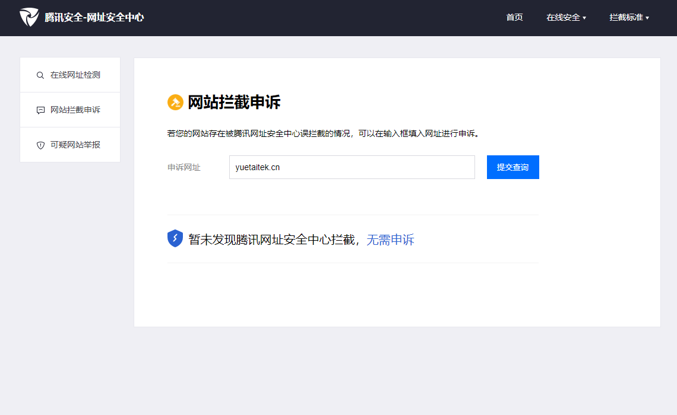Viewport: 677px width, 415px height.
Task: Expand the 拦截标准 dropdown menu
Action: [x=629, y=17]
